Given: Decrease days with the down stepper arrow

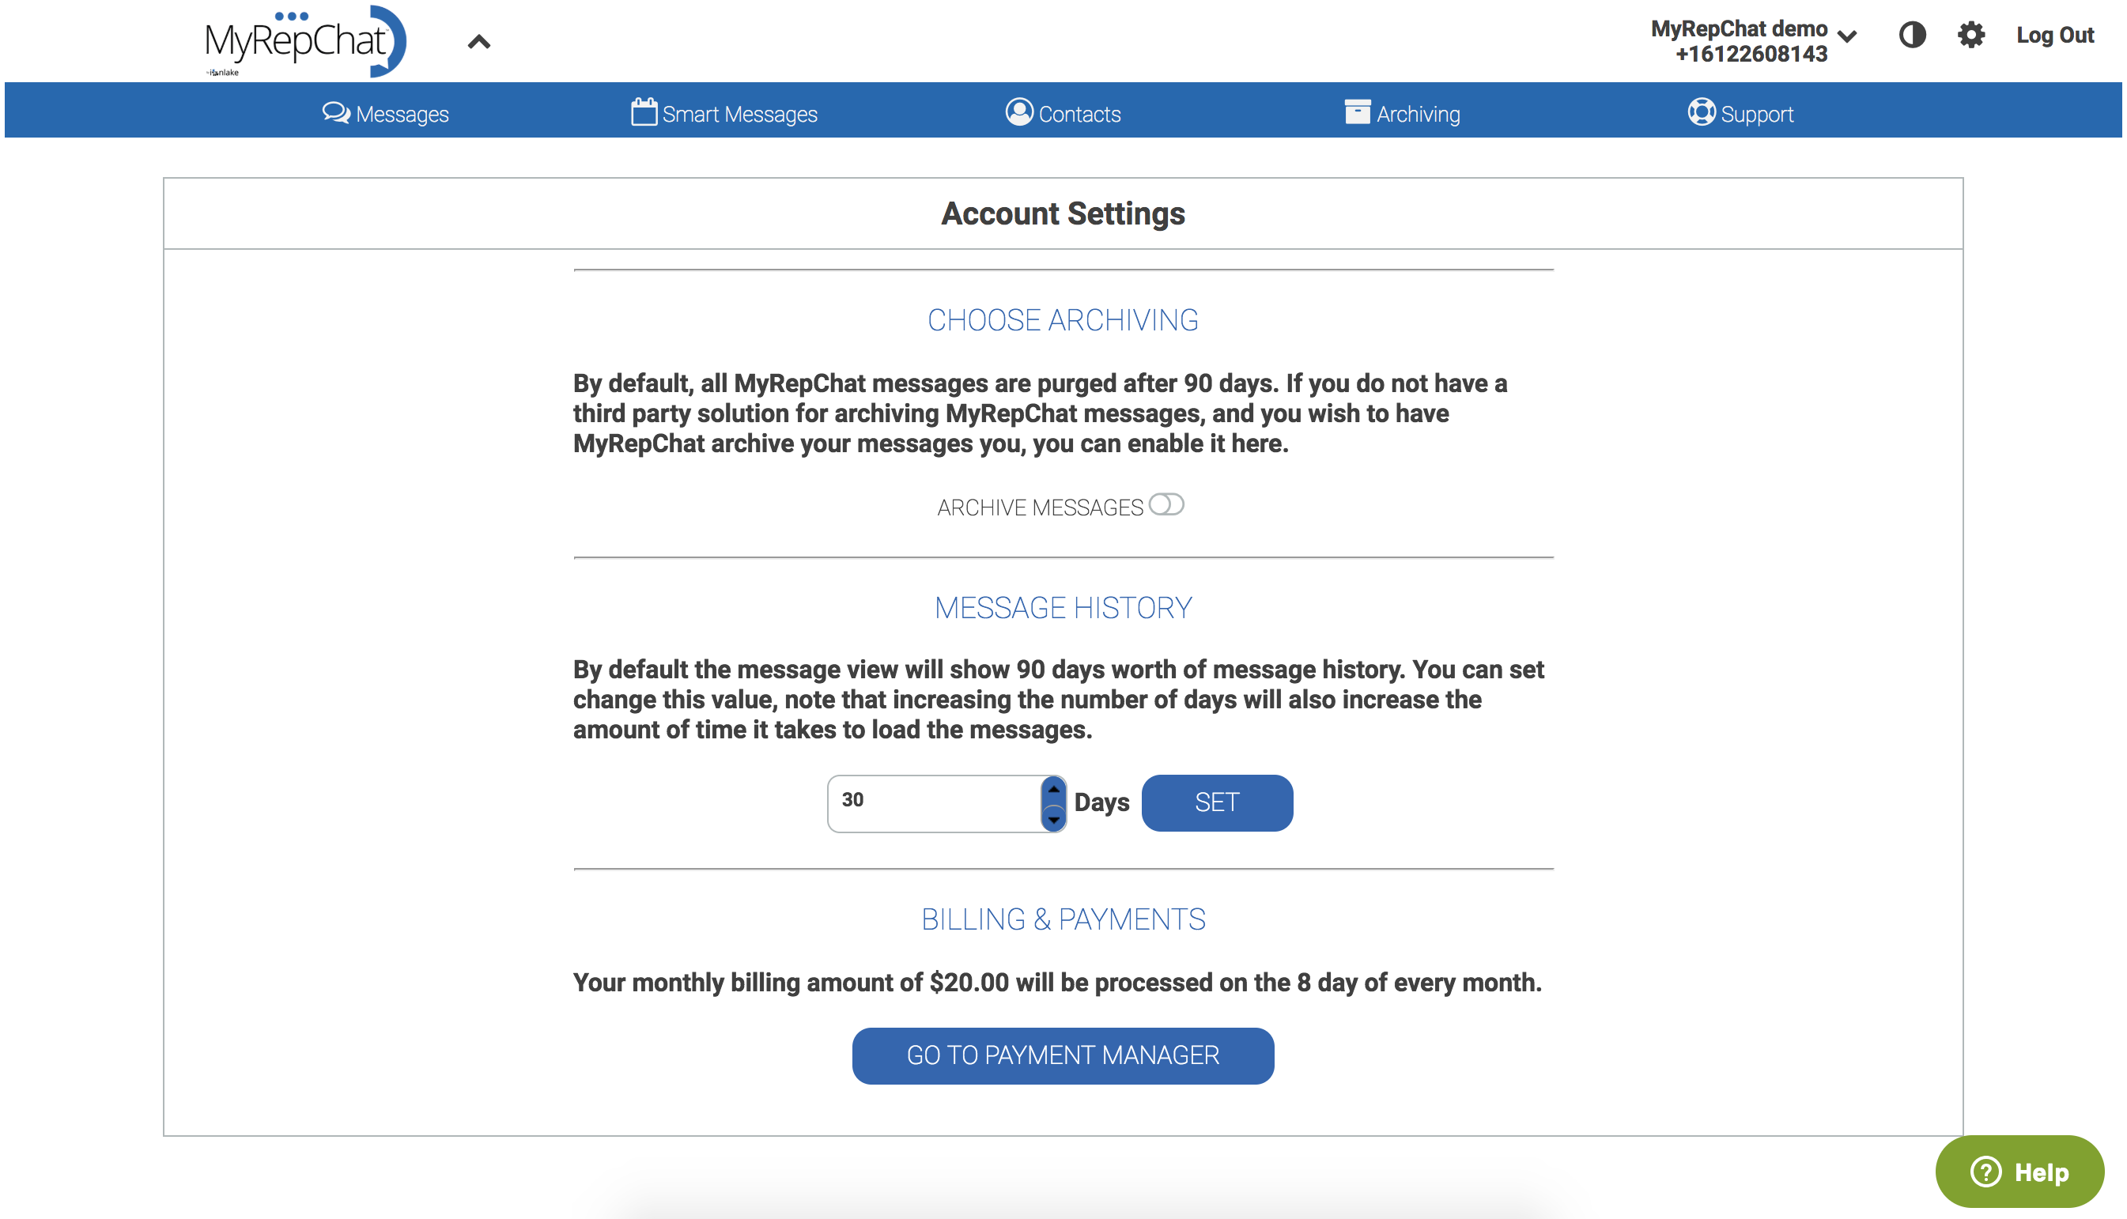Looking at the screenshot, I should [1053, 818].
